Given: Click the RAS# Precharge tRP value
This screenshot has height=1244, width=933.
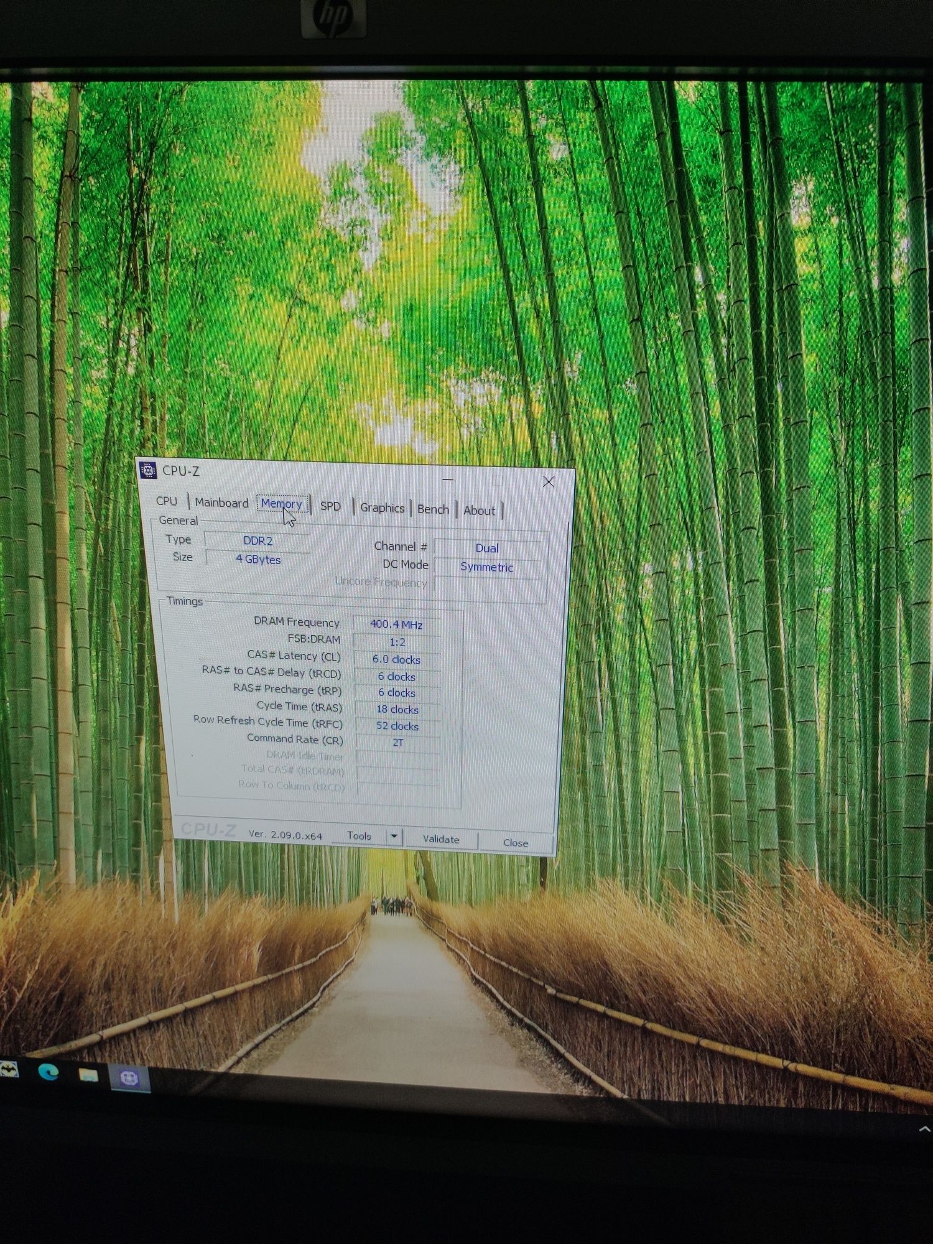Looking at the screenshot, I should click(x=397, y=692).
